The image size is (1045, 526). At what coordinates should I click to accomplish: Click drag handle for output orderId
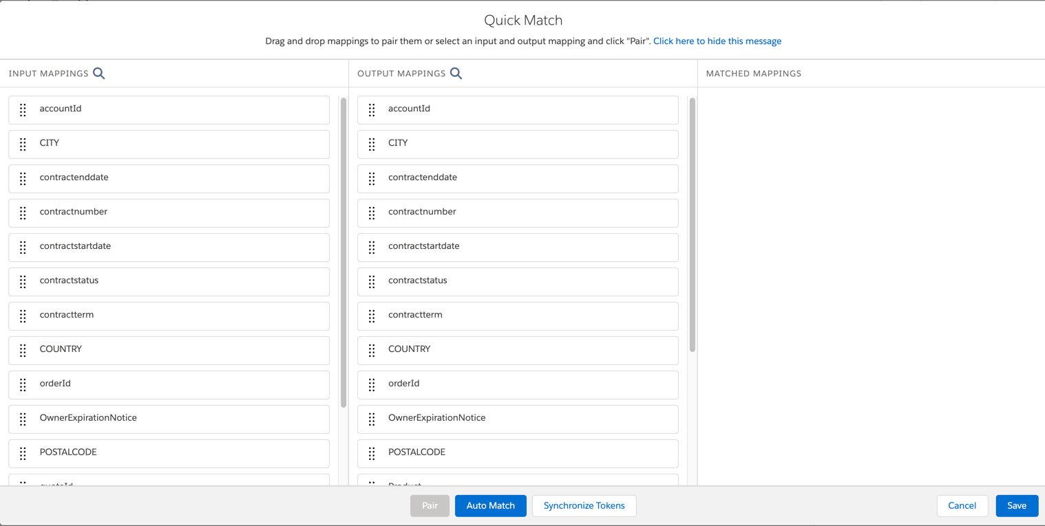[372, 384]
